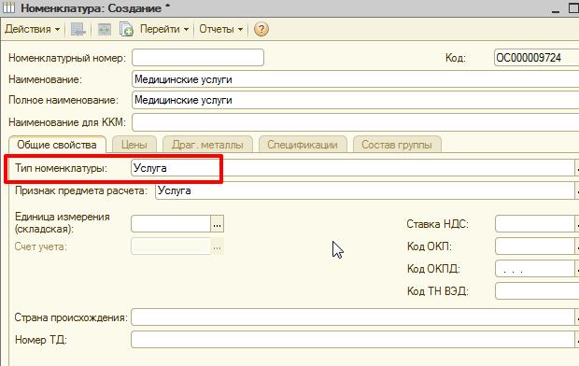Click the Номер ТД field
Image resolution: width=579 pixels, height=366 pixels.
tap(353, 340)
